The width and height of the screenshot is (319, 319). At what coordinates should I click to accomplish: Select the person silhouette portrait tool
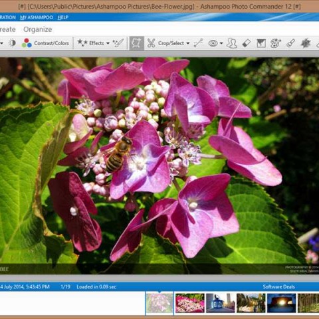tap(232, 43)
